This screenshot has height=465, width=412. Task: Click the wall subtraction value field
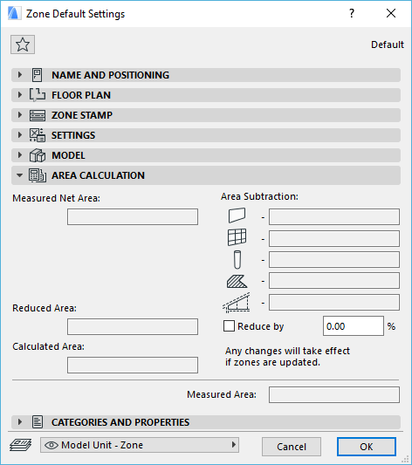(334, 216)
